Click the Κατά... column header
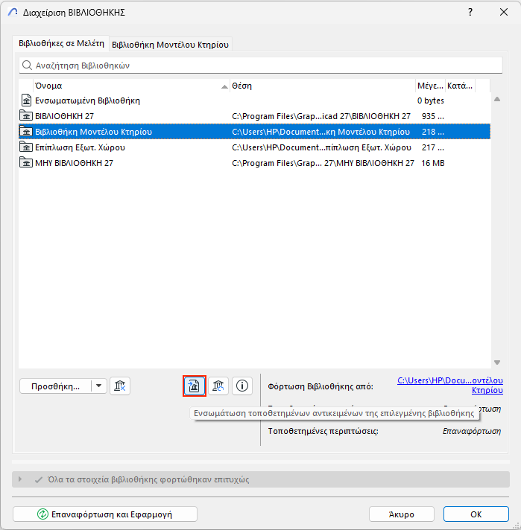 460,86
